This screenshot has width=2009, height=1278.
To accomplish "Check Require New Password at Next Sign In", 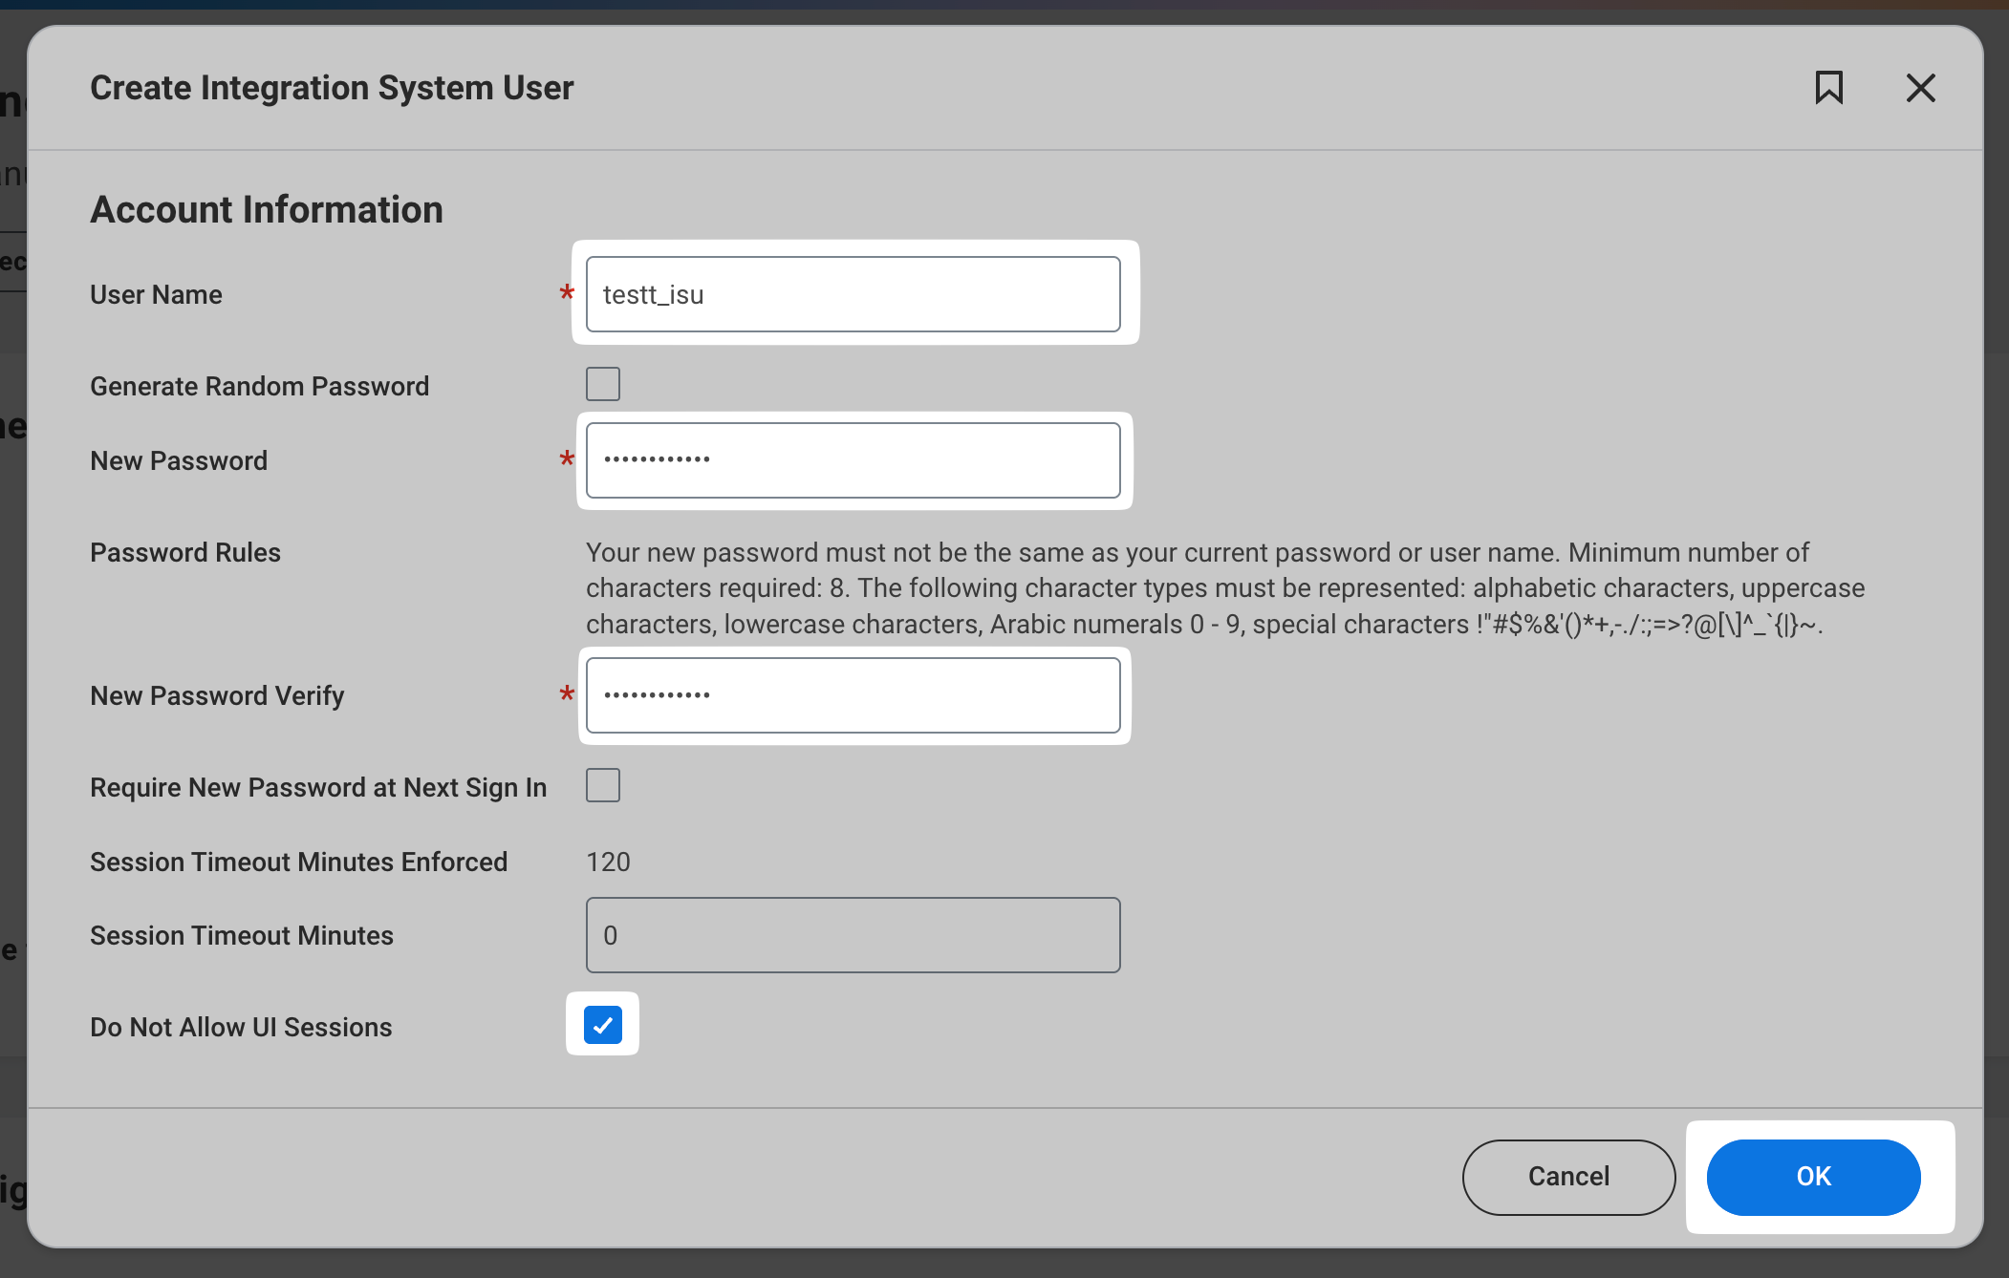I will point(602,785).
